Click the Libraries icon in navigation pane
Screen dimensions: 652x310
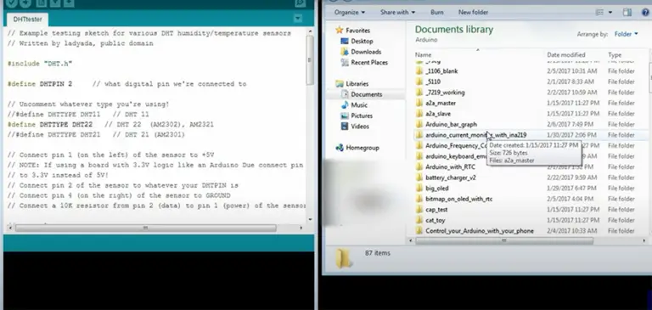pos(340,83)
